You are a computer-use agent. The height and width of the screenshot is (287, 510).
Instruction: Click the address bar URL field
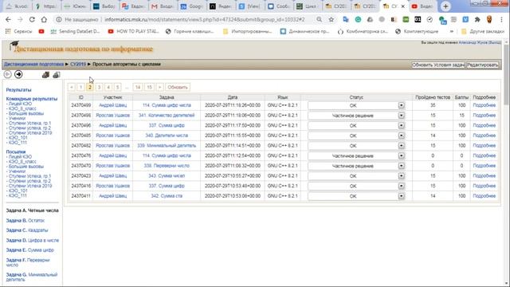pyautogui.click(x=205, y=19)
